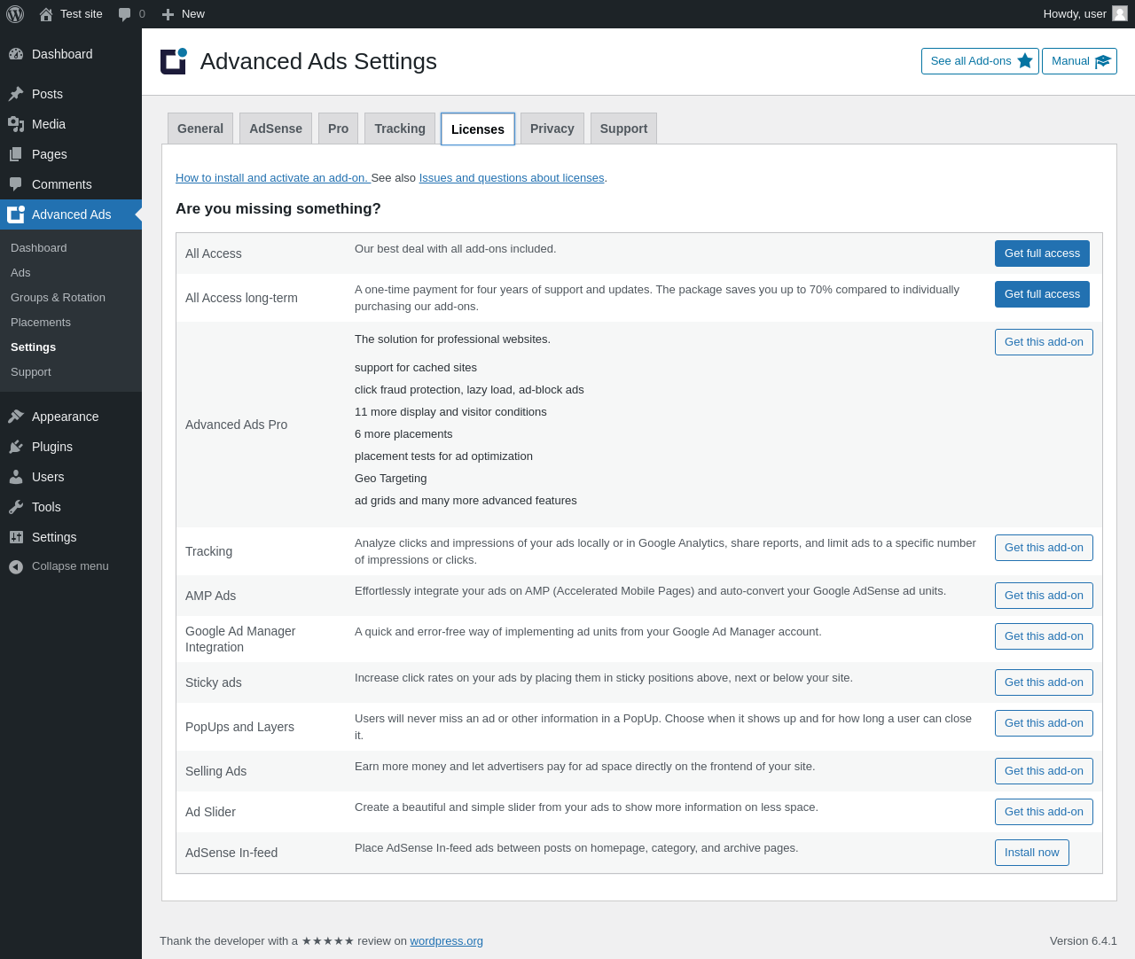The height and width of the screenshot is (959, 1135).
Task: Click the WordPress logo icon
Action: tap(15, 14)
